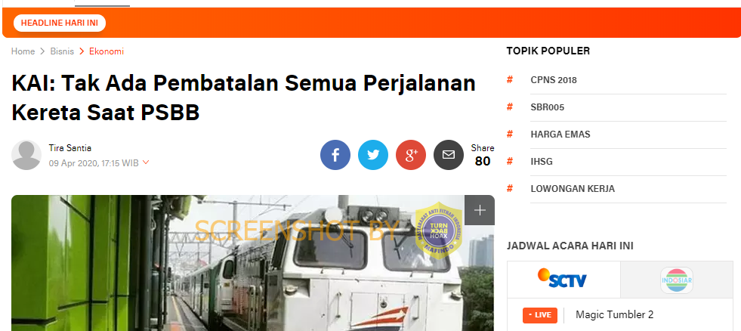Select the SCTV channel logo tab
The height and width of the screenshot is (331, 741).
pyautogui.click(x=563, y=280)
